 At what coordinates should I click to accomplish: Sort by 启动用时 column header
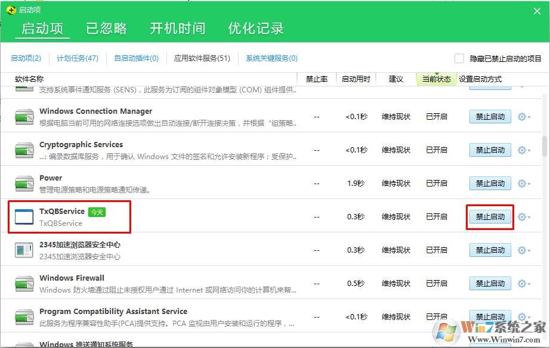[x=356, y=79]
